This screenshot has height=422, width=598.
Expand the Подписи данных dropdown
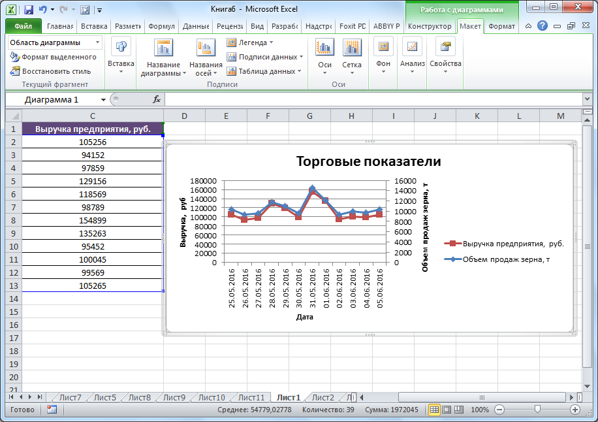(x=264, y=57)
